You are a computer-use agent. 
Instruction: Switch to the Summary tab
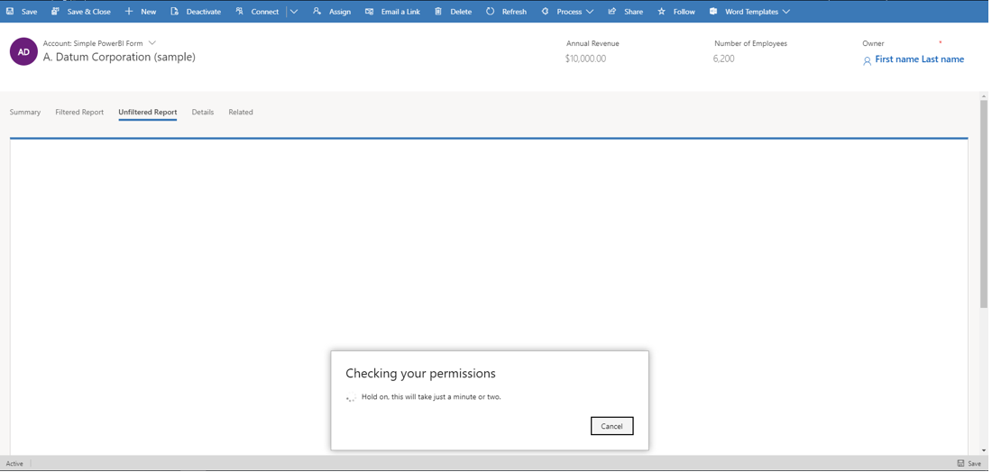click(x=25, y=112)
